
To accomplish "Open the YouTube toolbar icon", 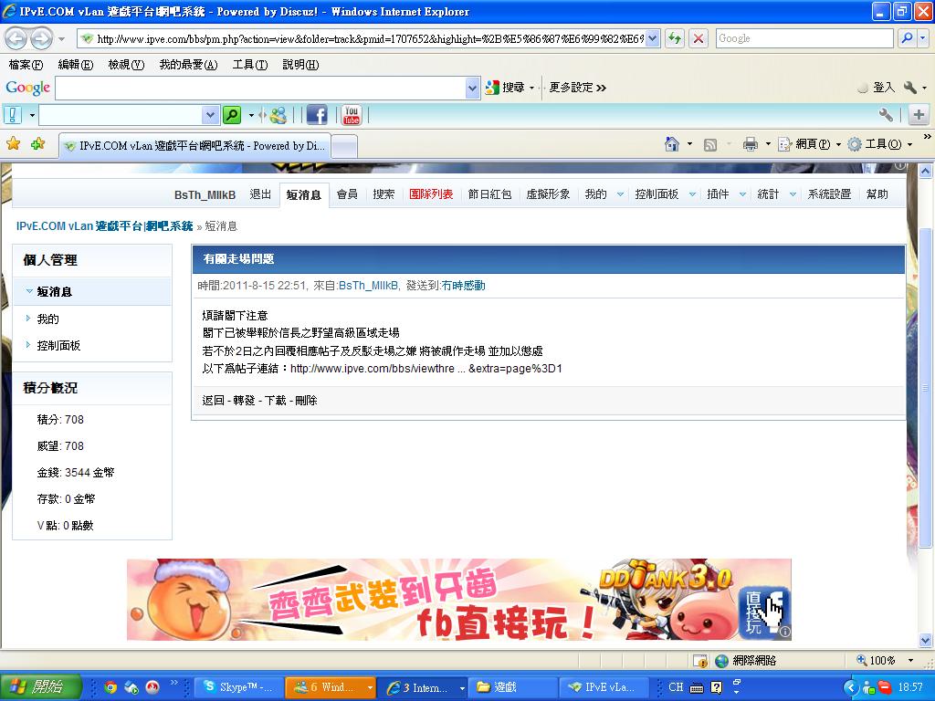I will (352, 114).
